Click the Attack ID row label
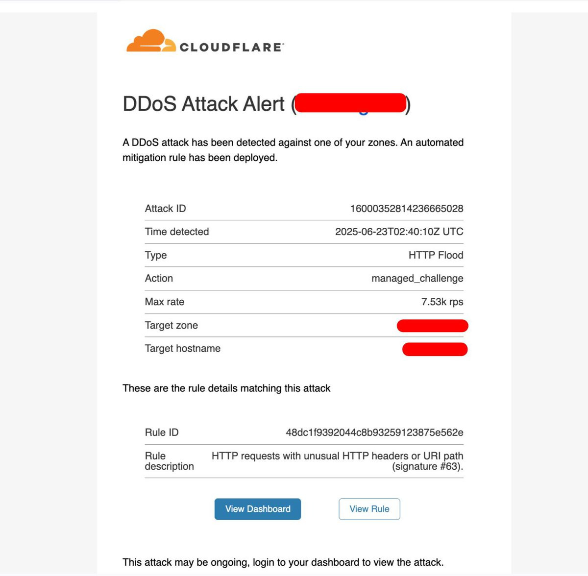 point(166,209)
